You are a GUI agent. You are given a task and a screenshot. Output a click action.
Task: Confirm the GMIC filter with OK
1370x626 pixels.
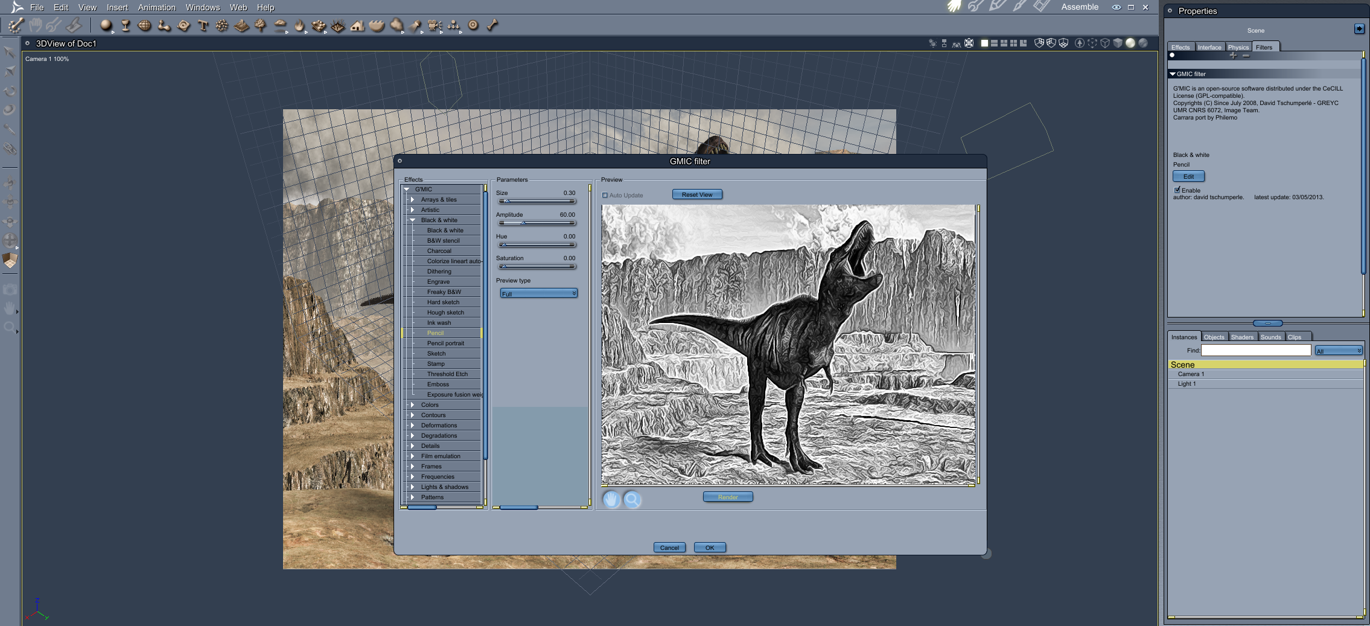click(710, 548)
